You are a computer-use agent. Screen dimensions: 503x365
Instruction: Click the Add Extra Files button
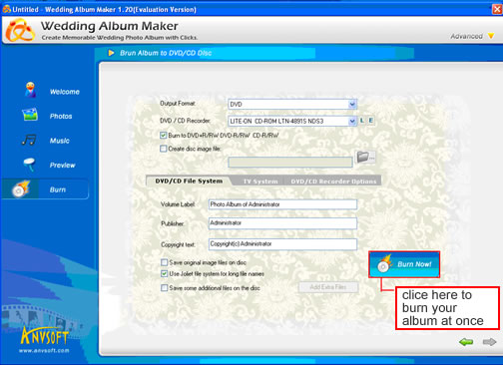(x=328, y=287)
